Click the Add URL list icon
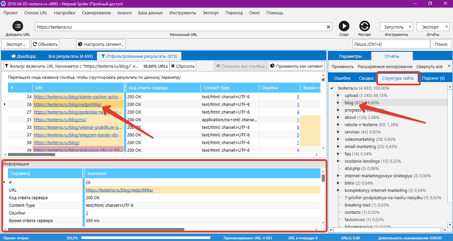This screenshot has height=241, width=453. click(18, 26)
